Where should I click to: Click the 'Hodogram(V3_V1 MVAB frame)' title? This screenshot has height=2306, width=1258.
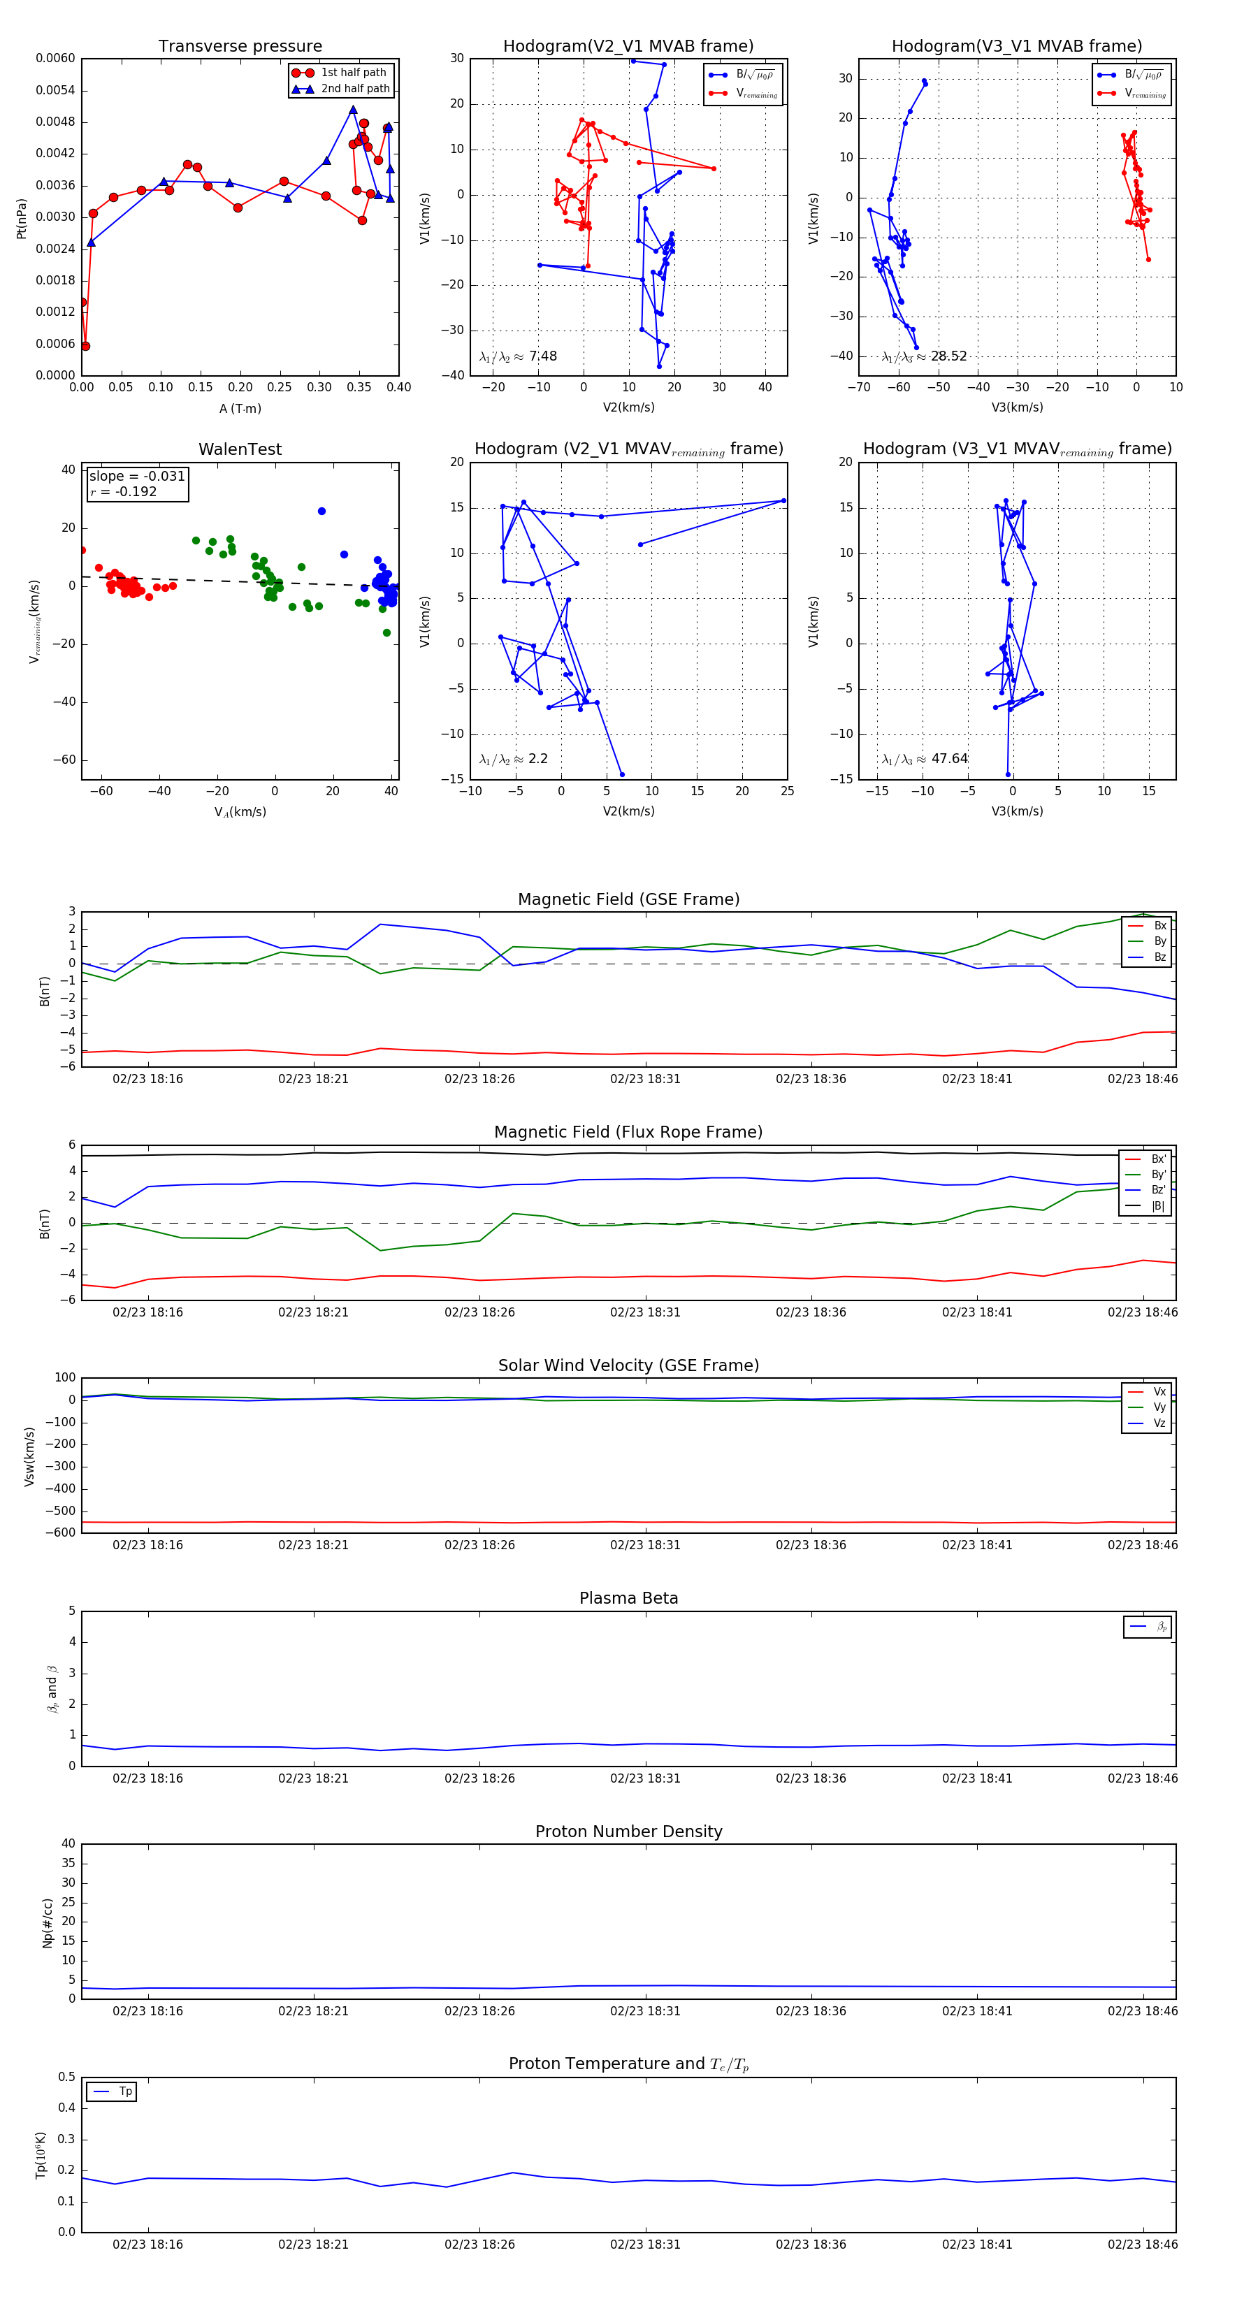point(1016,47)
